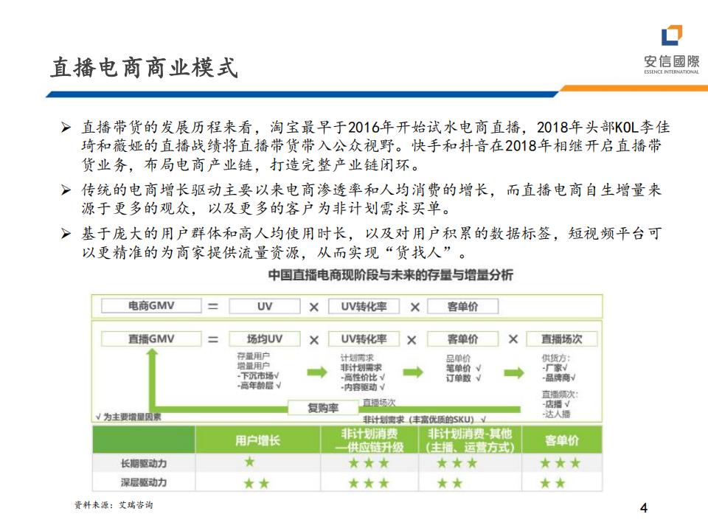Image resolution: width=708 pixels, height=531 pixels.
Task: Click the 复购率 box
Action: pyautogui.click(x=323, y=408)
